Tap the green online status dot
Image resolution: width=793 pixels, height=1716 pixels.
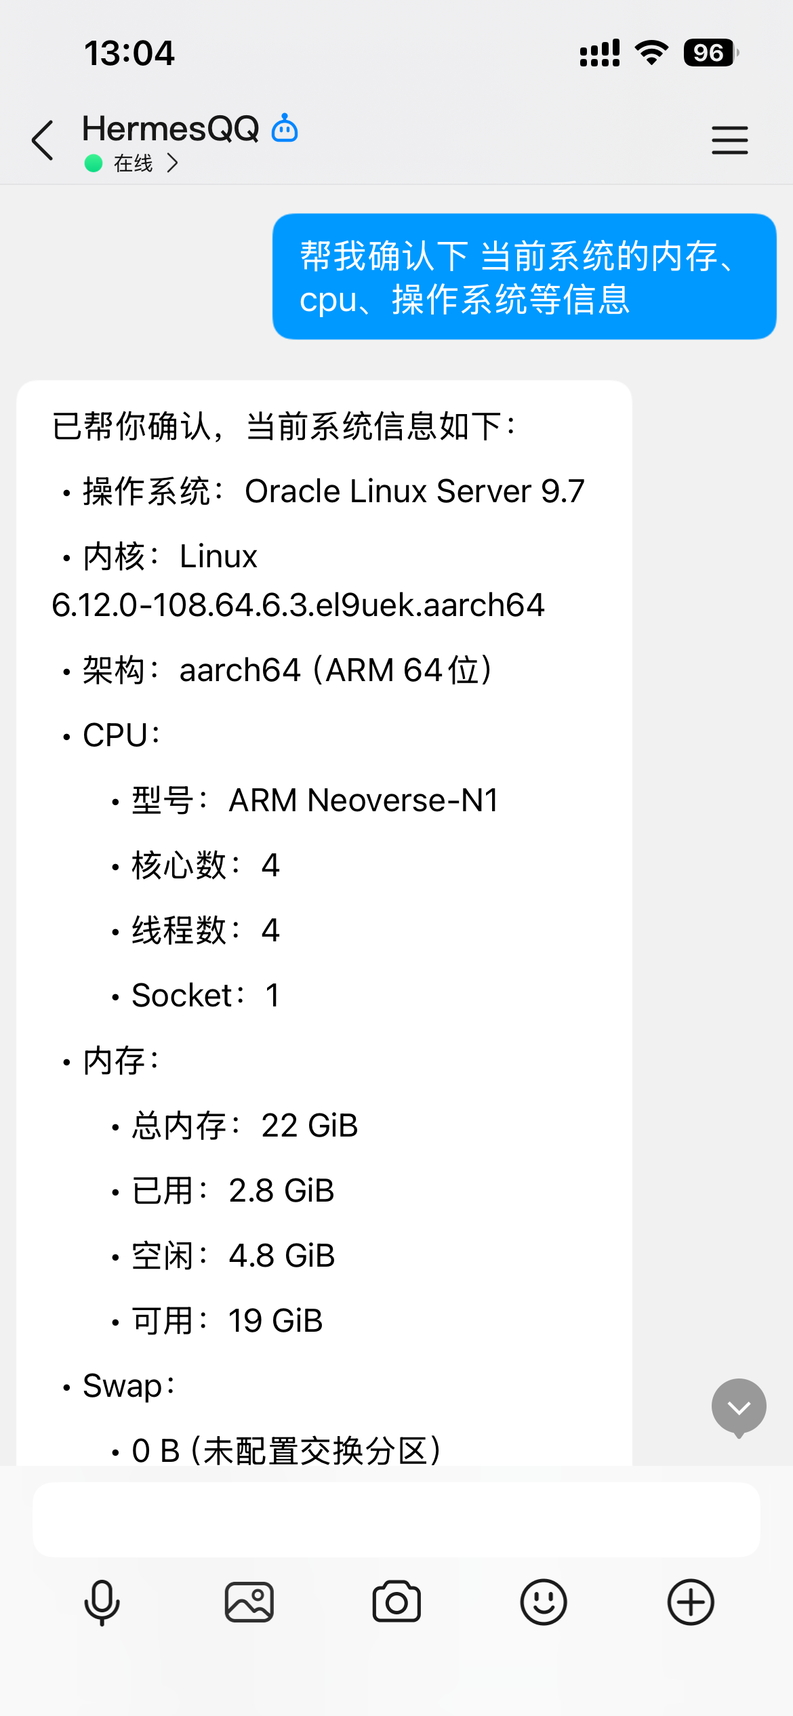coord(94,163)
